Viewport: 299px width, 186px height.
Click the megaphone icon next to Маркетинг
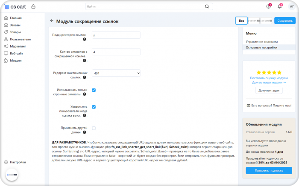pos(6,46)
